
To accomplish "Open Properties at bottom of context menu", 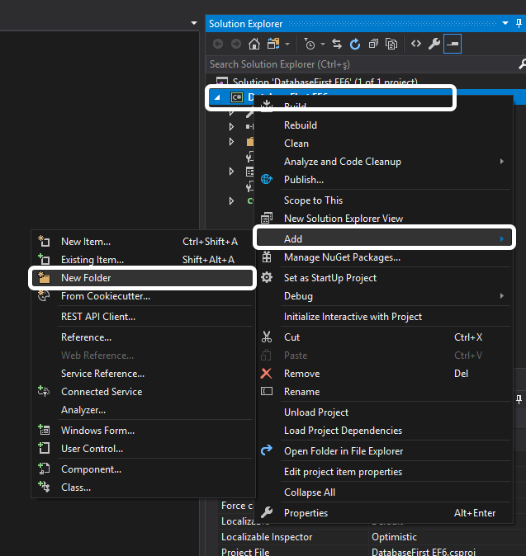I will coord(384,513).
